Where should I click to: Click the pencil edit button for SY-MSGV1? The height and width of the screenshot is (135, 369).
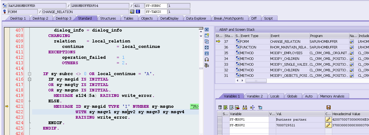(x=328, y=119)
